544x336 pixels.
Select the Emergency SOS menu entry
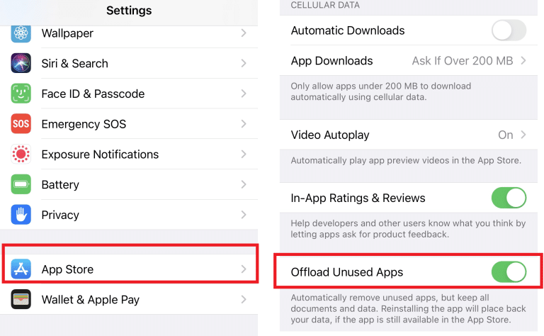(x=84, y=124)
